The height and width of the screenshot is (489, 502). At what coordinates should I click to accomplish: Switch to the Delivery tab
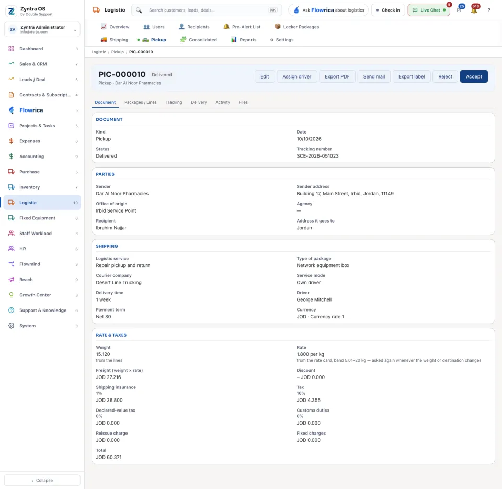tap(199, 102)
